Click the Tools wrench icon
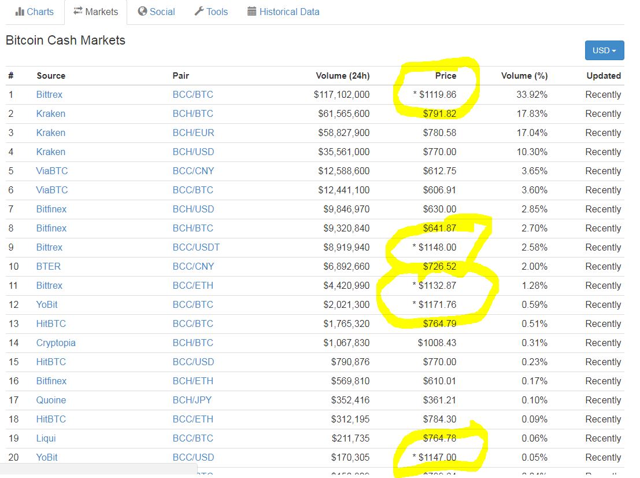This screenshot has width=640, height=478. (199, 12)
